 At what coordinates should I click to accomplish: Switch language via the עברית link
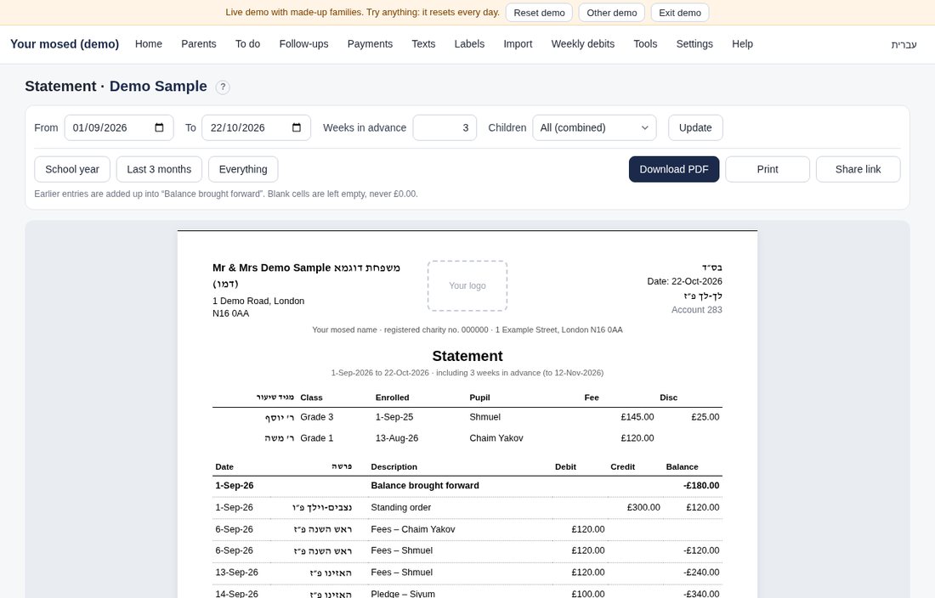pyautogui.click(x=904, y=45)
